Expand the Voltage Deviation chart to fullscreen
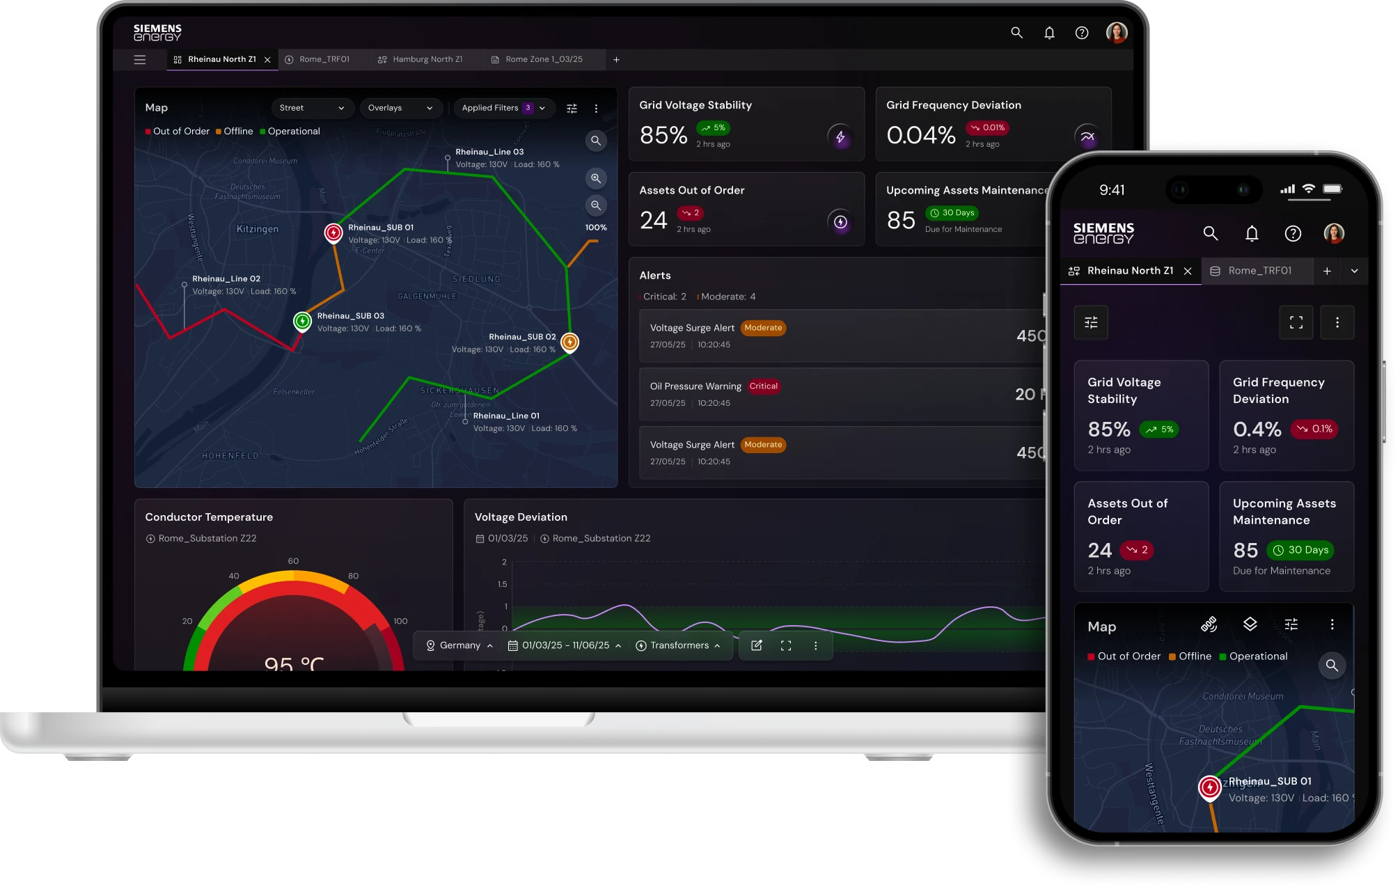Viewport: 1400px width, 889px height. pos(786,645)
